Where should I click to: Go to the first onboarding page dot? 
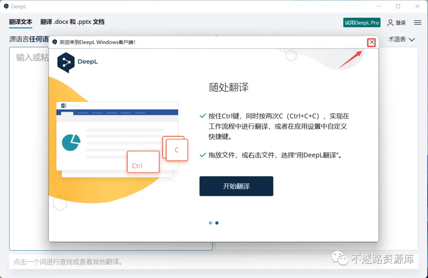(x=210, y=223)
